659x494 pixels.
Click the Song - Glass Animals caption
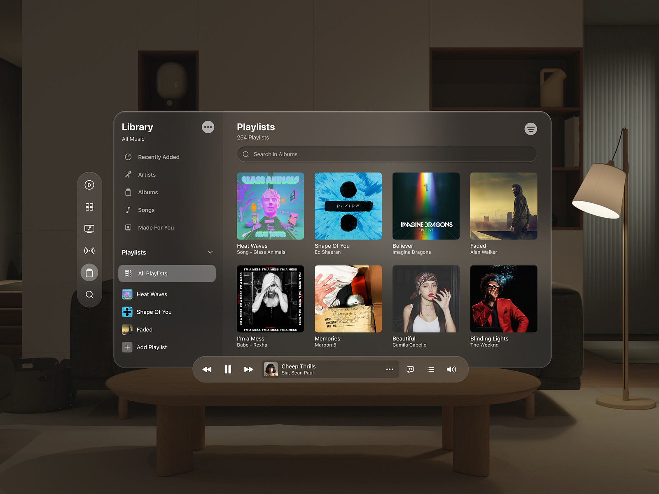261,252
